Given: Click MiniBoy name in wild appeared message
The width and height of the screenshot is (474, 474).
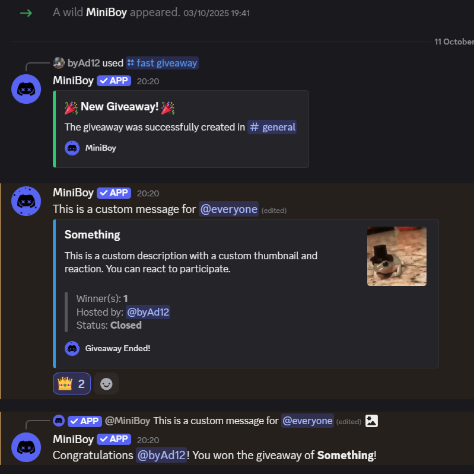Looking at the screenshot, I should point(107,12).
